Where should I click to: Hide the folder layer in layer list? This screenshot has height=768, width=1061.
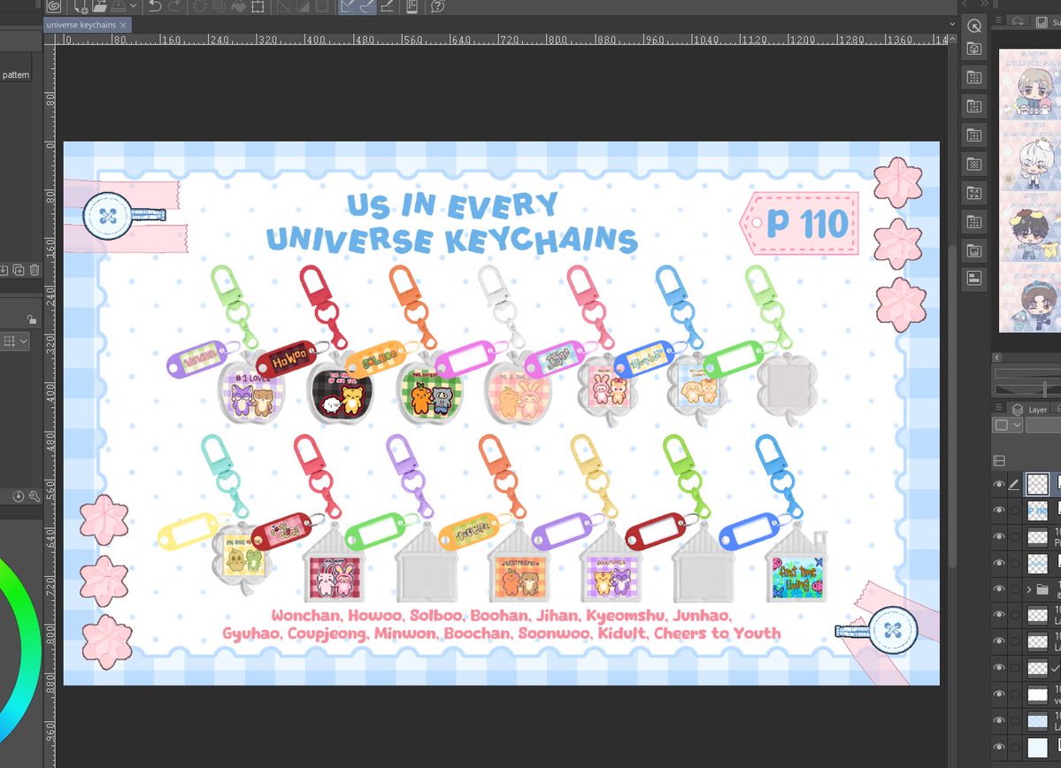coord(999,588)
